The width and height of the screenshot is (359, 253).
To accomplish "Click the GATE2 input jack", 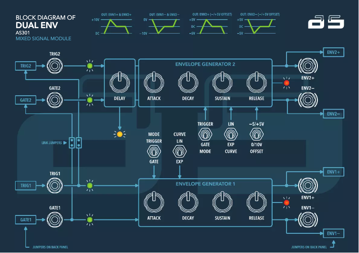I will (55, 100).
